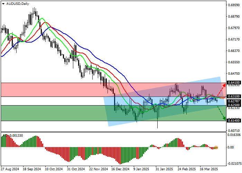242x173 pixels.
Task: Click the 0.016306 oscillator scale label
Action: pyautogui.click(x=234, y=135)
